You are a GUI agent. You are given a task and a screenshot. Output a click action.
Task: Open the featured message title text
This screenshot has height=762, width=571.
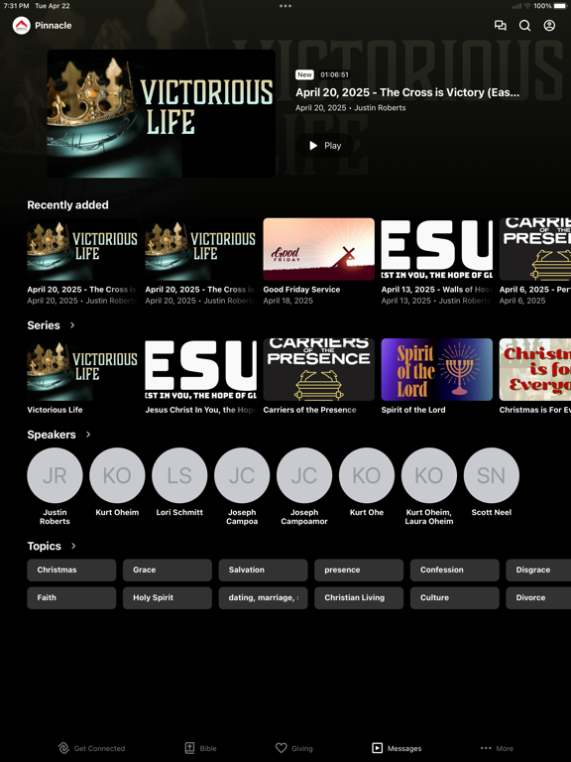(x=407, y=92)
